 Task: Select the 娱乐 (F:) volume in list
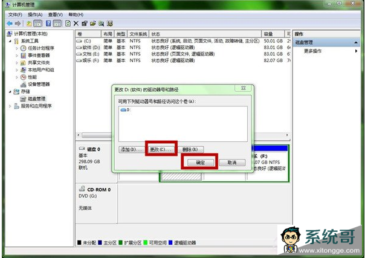click(x=88, y=60)
